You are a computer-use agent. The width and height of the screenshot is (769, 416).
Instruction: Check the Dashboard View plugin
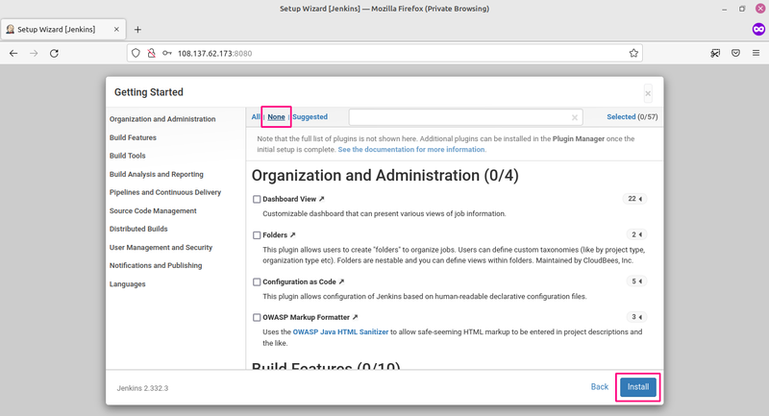[x=257, y=199]
